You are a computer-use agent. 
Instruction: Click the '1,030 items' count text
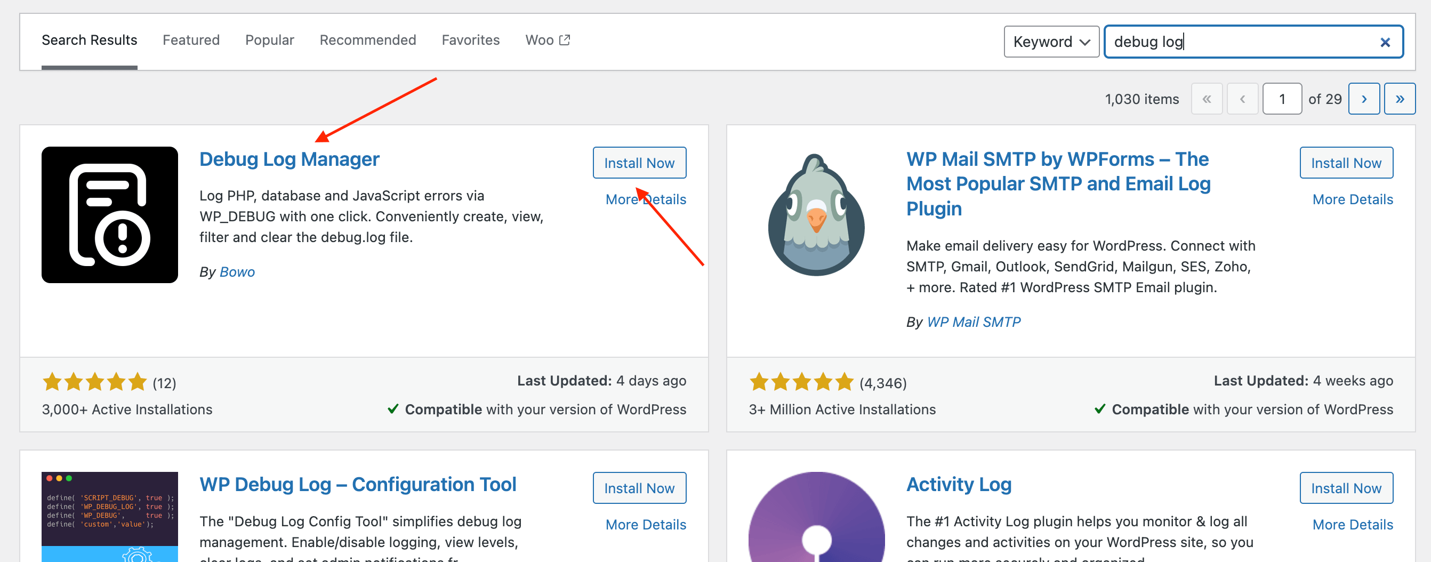click(x=1141, y=99)
